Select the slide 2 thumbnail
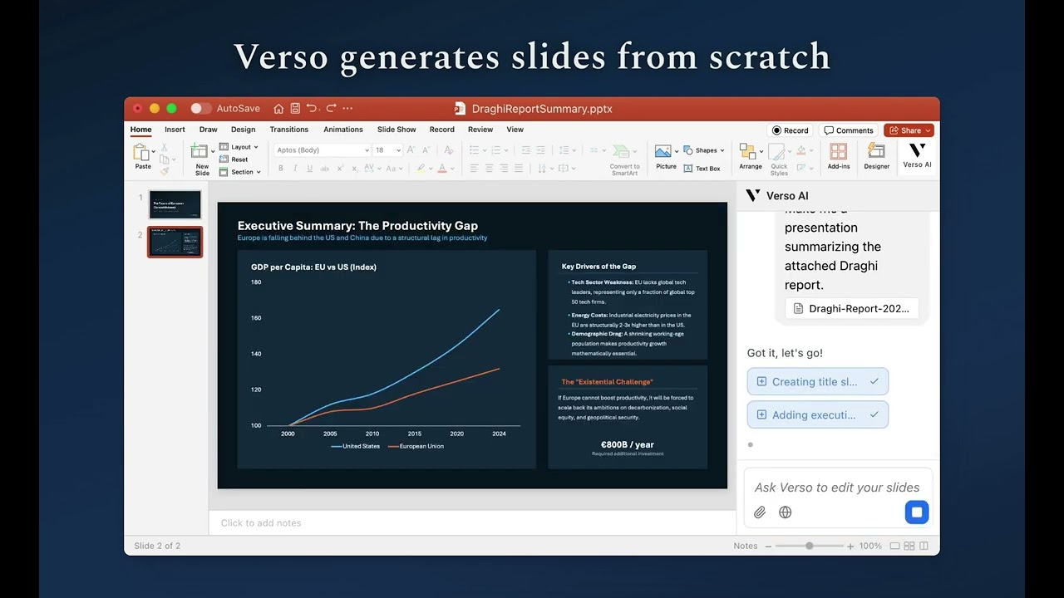The width and height of the screenshot is (1064, 598). (175, 242)
